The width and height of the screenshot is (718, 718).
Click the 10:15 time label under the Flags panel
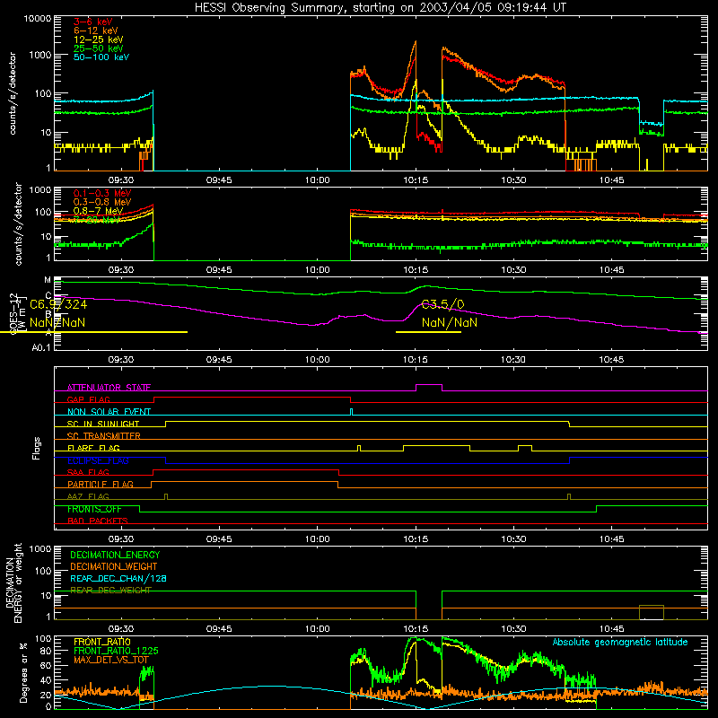pyautogui.click(x=416, y=539)
